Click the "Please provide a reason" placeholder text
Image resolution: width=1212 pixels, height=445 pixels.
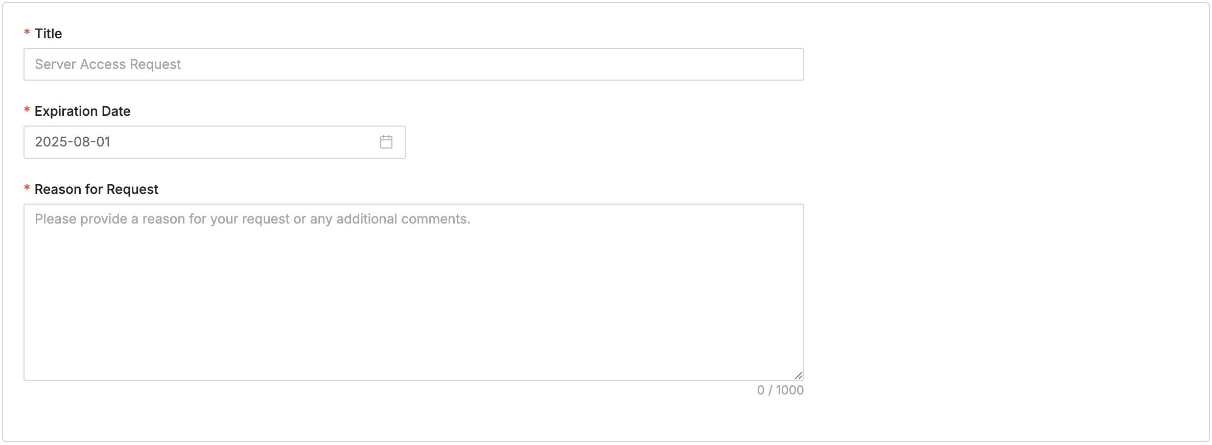(252, 219)
